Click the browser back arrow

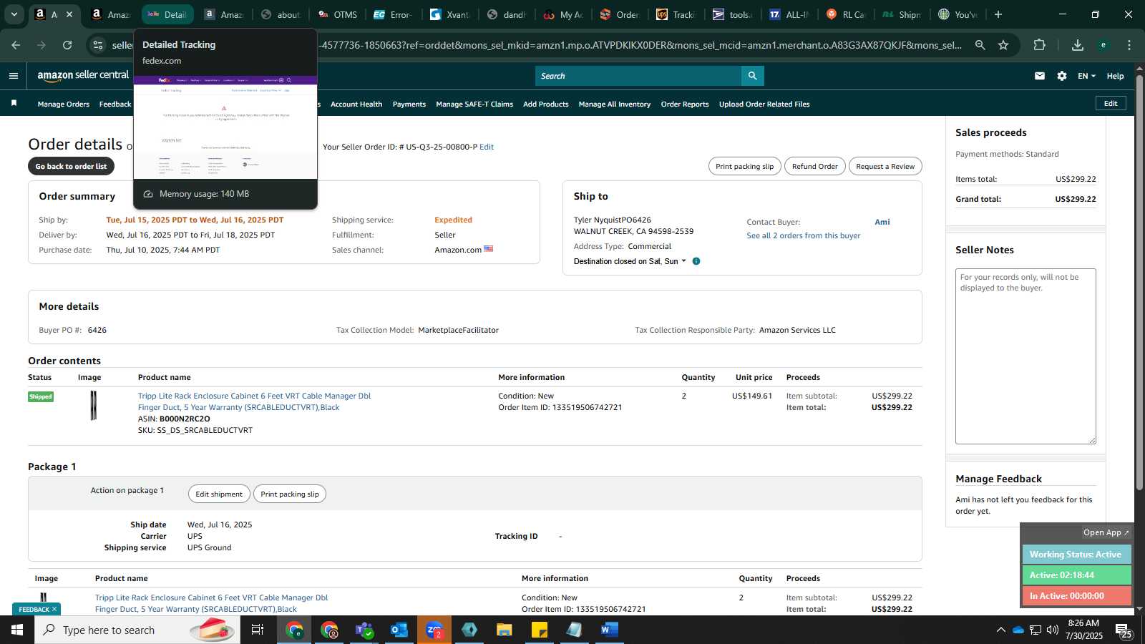coord(16,45)
